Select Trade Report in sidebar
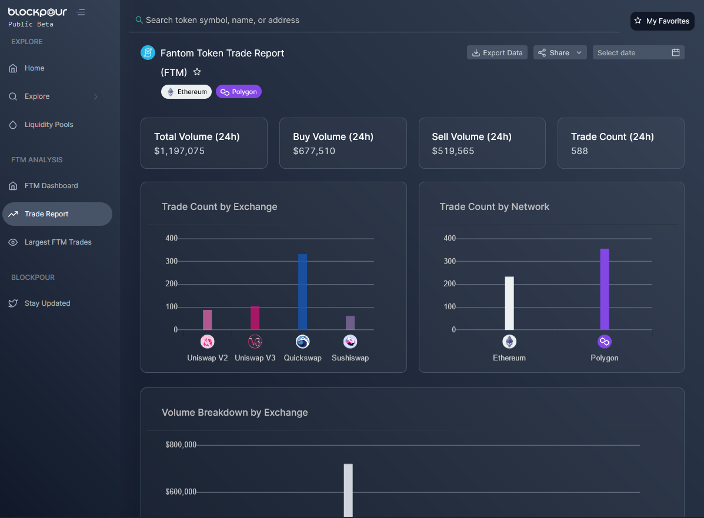The width and height of the screenshot is (704, 518). tap(58, 214)
